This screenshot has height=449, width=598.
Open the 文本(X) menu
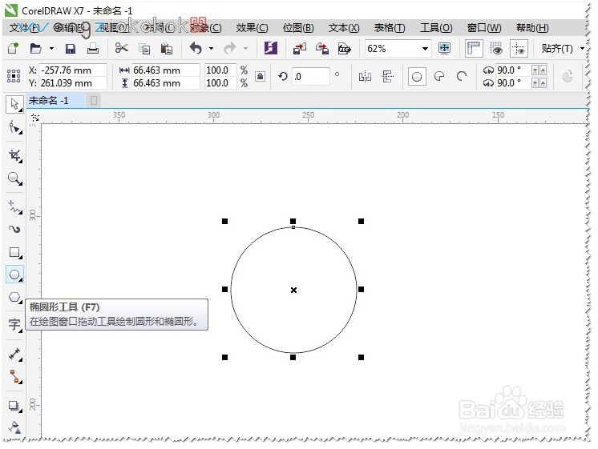pos(344,28)
